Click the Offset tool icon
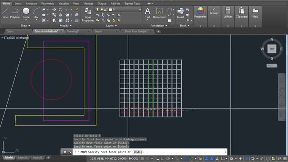Screen dimensions: 288x162 click(77, 20)
